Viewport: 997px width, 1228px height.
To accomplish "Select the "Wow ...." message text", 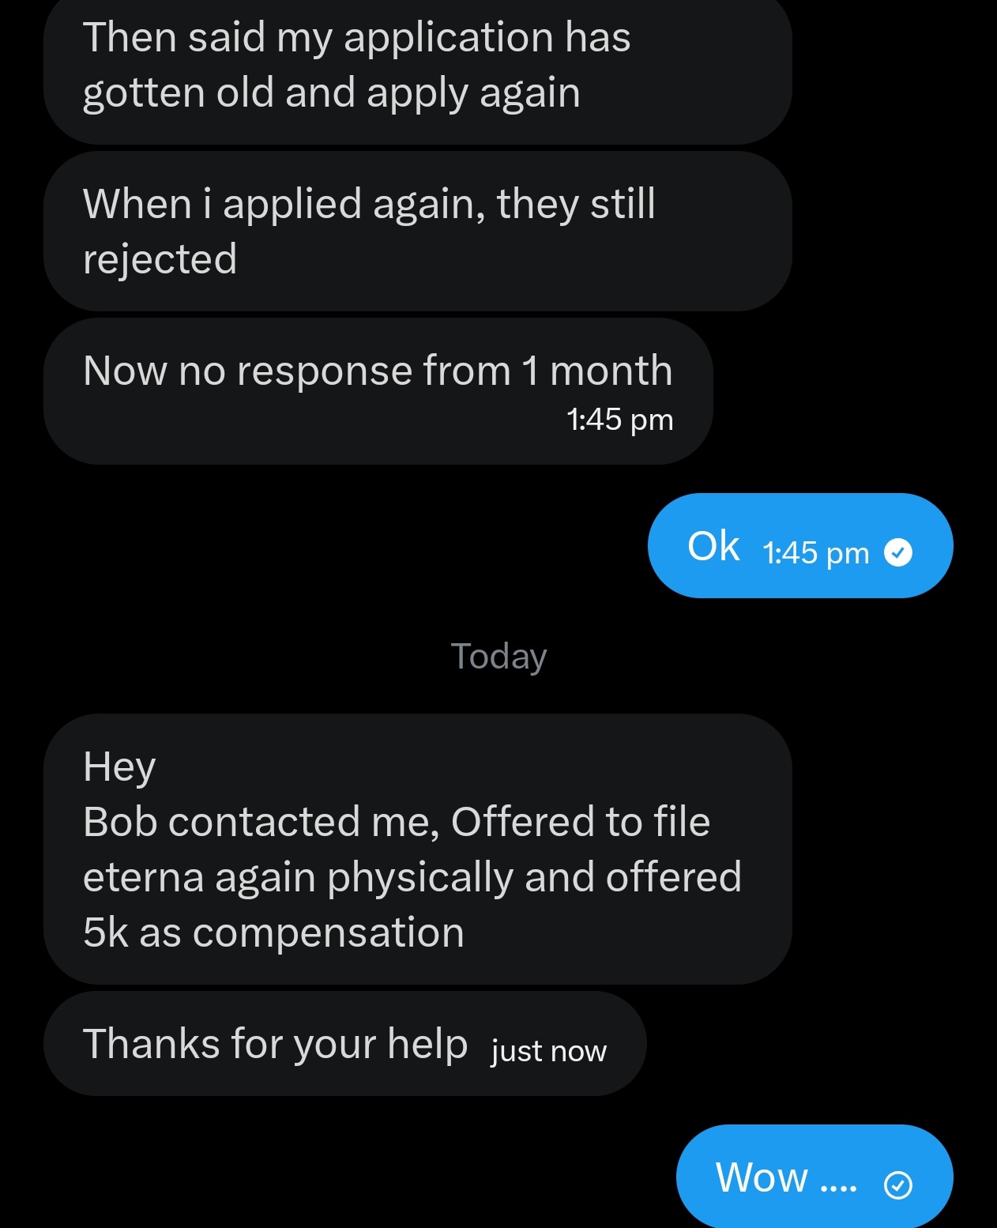I will (786, 1177).
